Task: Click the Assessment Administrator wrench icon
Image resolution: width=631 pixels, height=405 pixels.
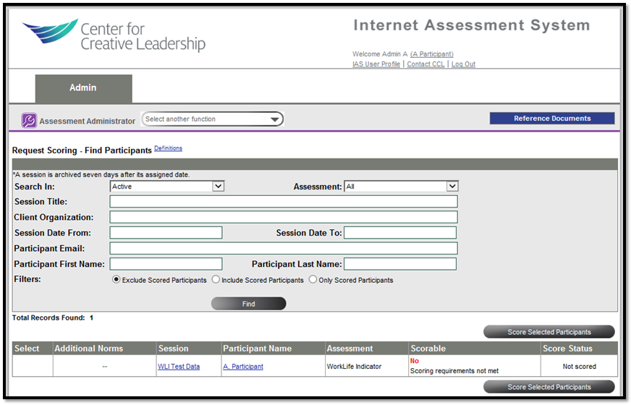Action: pyautogui.click(x=29, y=121)
